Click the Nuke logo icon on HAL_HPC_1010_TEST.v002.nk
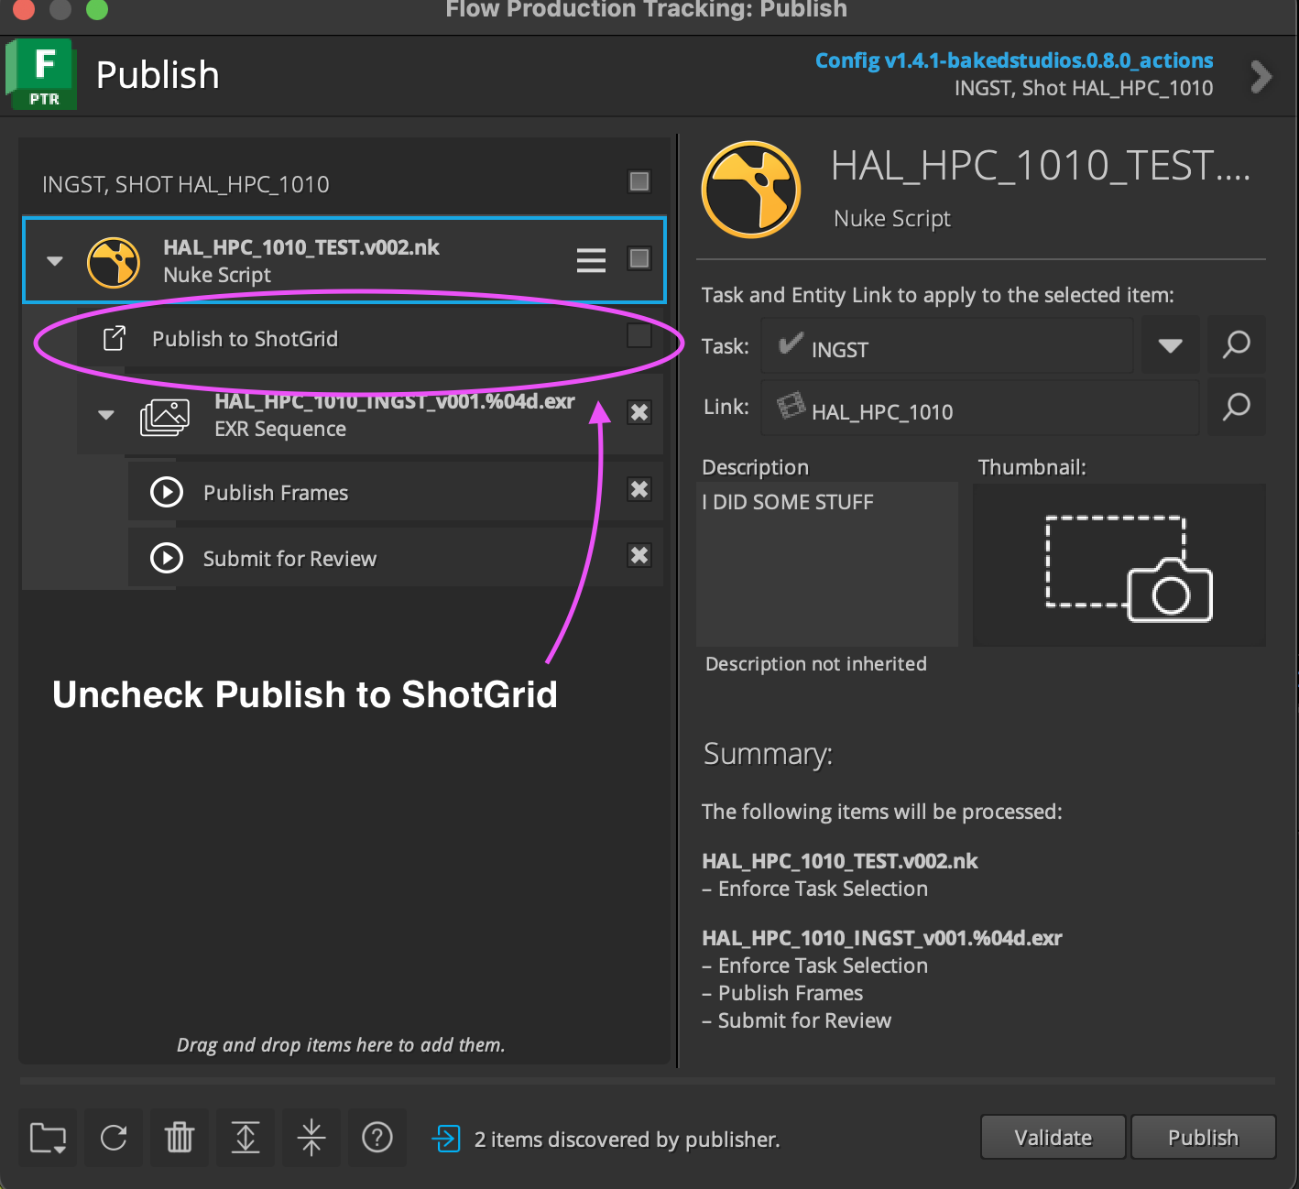 click(114, 262)
